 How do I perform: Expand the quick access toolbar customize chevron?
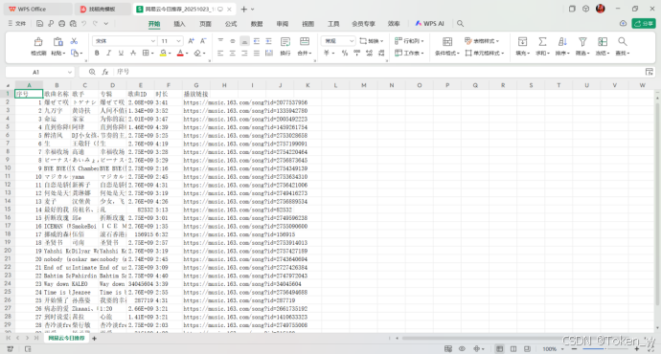tap(106, 24)
